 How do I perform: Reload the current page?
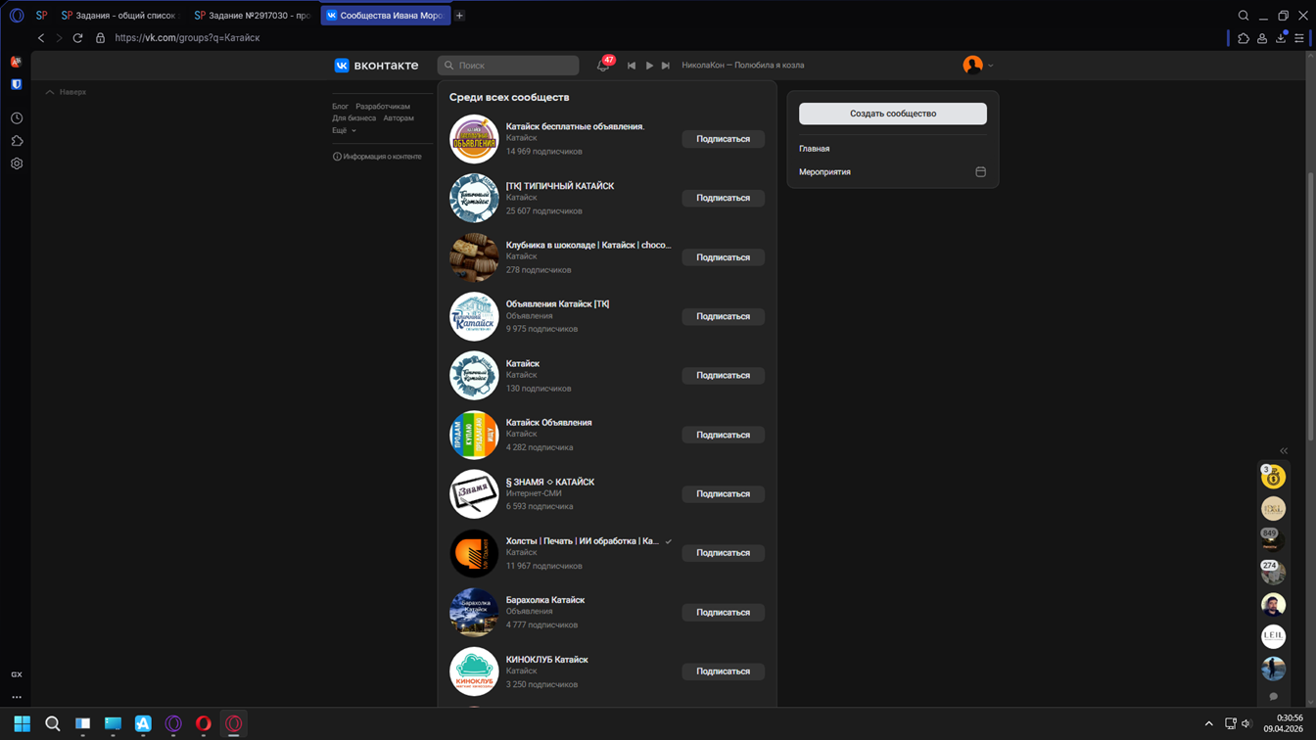tap(78, 38)
